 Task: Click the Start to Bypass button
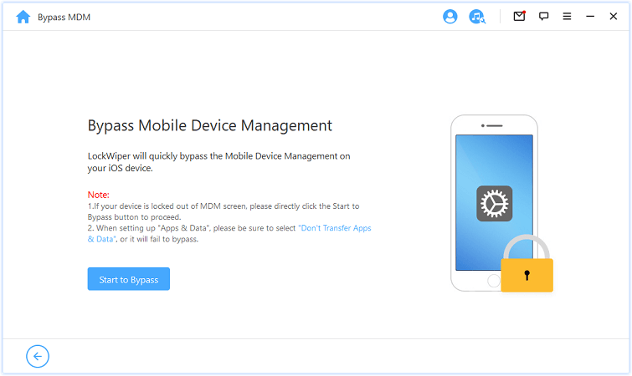(129, 279)
